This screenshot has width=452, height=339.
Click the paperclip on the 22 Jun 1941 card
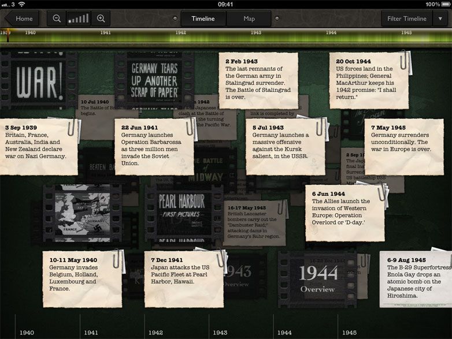(x=190, y=126)
